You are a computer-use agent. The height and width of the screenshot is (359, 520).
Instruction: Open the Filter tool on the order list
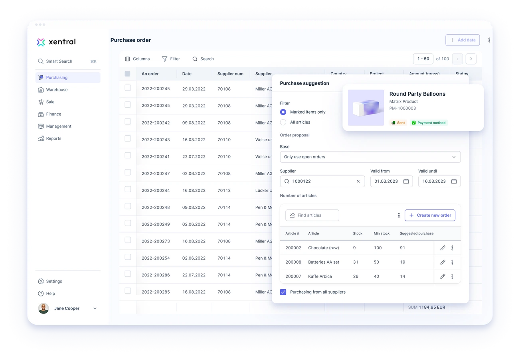pos(171,59)
